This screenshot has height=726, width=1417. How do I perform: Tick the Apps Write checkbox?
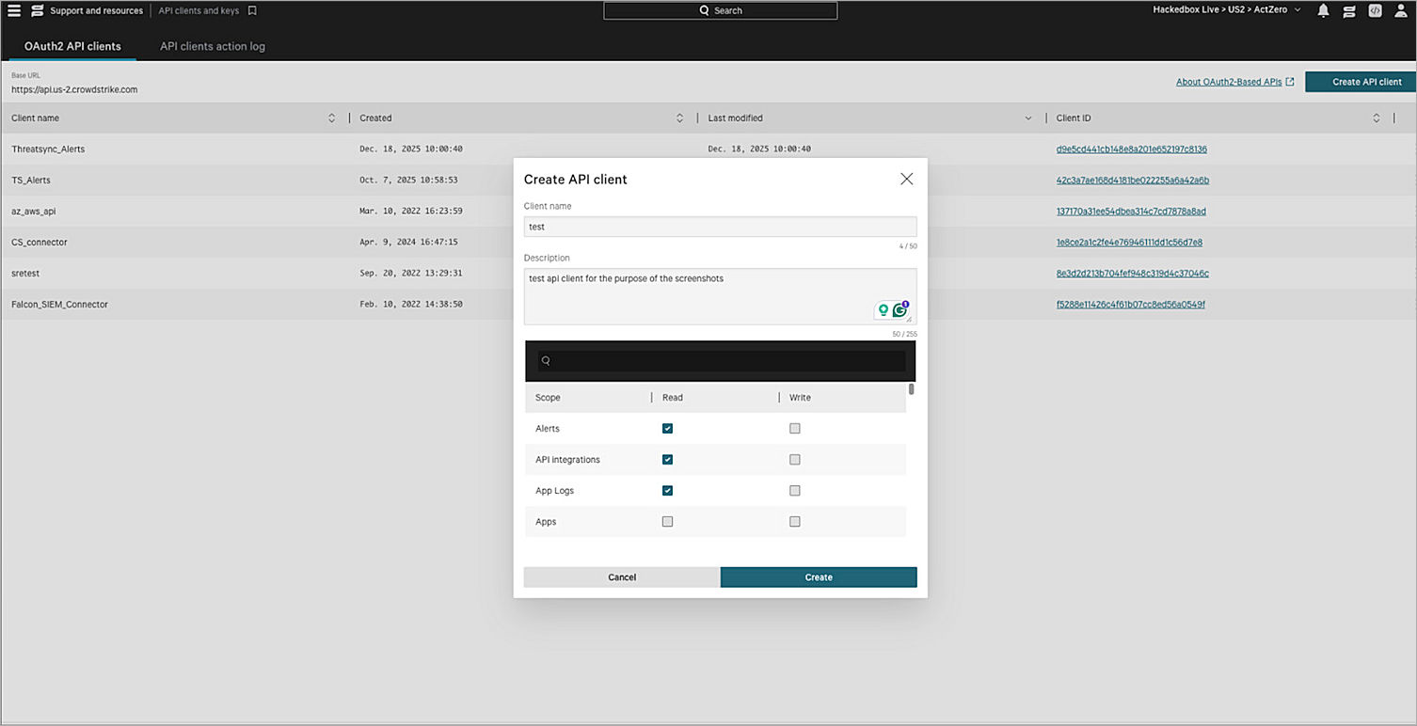point(795,522)
